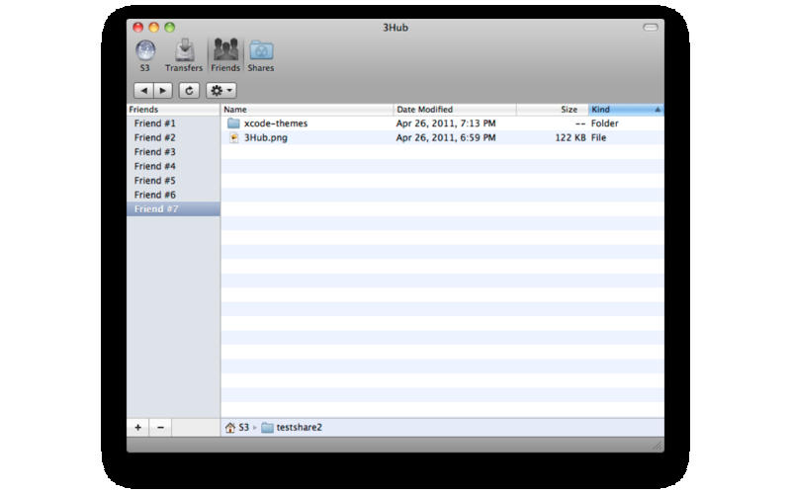
Task: Toggle sort order on Kind column
Action: click(x=625, y=110)
